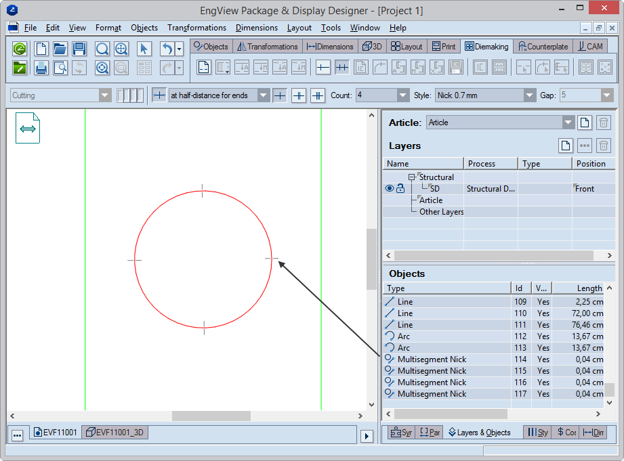Create a new layer in Layers panel

click(566, 146)
